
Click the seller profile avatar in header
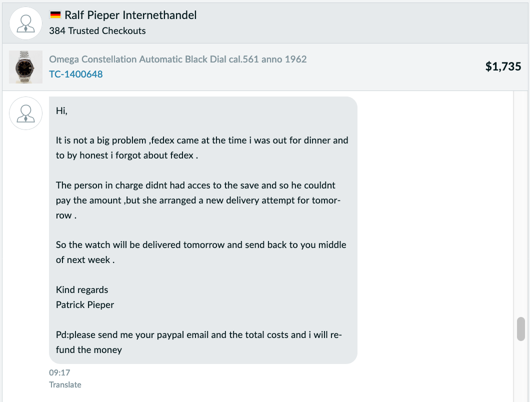pos(25,23)
